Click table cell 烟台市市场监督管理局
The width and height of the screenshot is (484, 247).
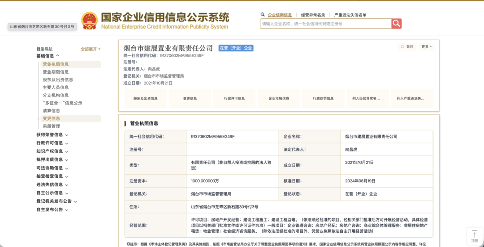coord(211,194)
